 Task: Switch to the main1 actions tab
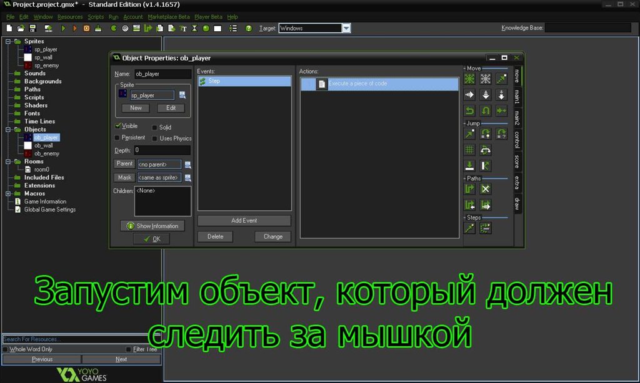(517, 96)
